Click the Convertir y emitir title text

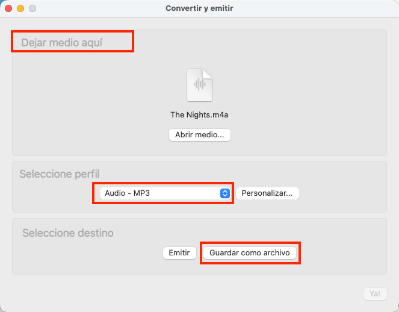tap(199, 8)
